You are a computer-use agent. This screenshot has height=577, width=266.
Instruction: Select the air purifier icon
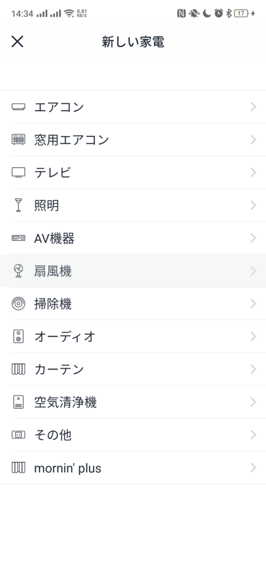click(19, 402)
